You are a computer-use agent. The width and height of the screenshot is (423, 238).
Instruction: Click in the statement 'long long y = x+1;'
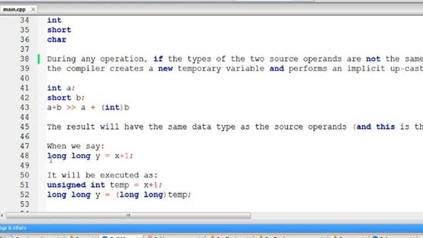(x=90, y=156)
